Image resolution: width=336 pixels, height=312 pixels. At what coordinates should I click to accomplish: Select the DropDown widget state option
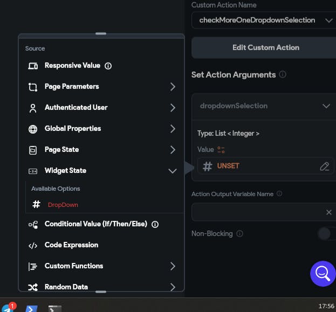pos(63,205)
